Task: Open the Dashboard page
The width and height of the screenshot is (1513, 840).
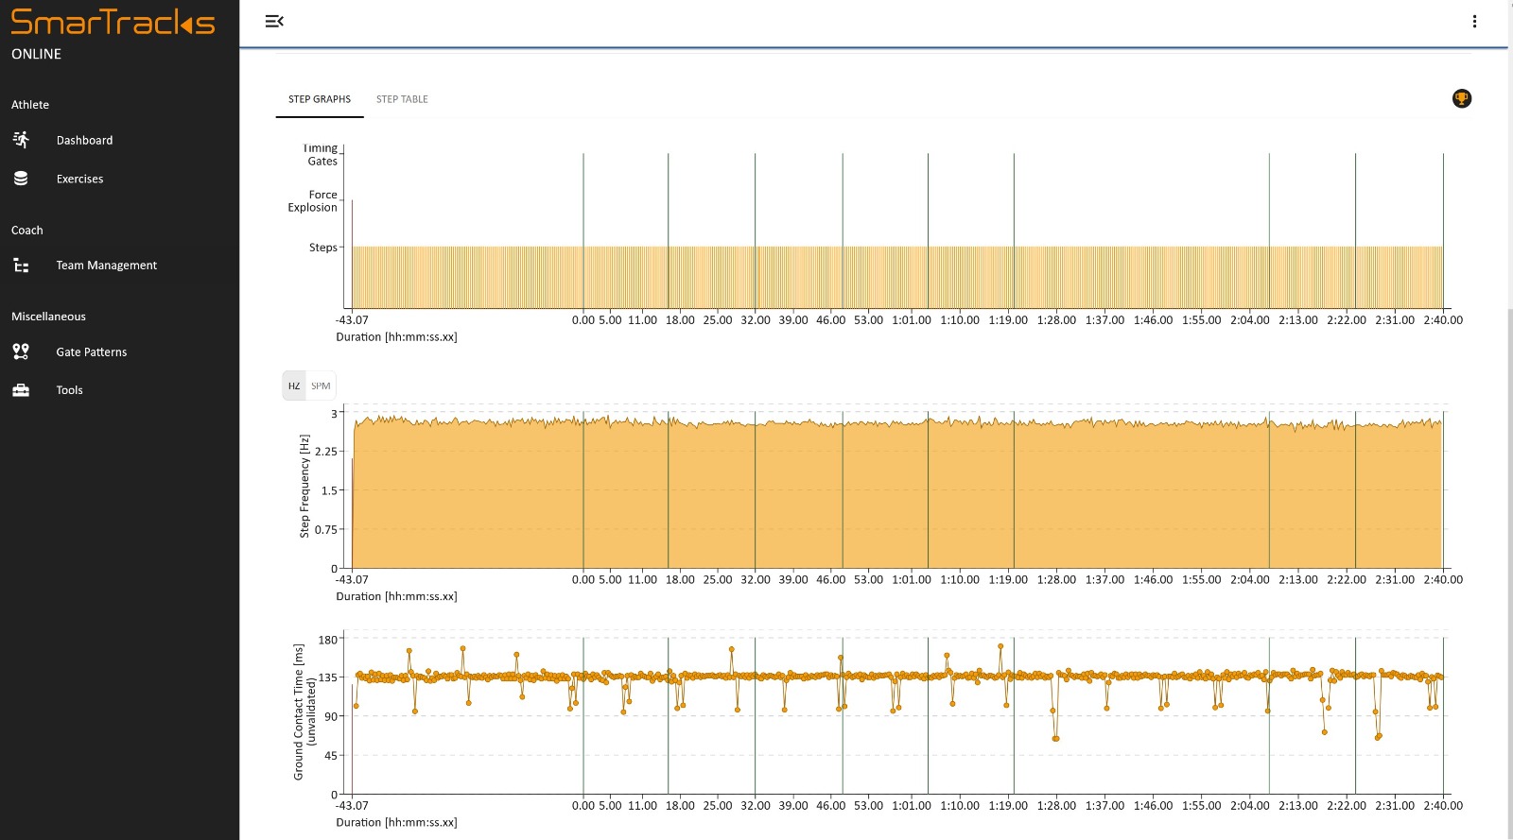Action: click(x=84, y=140)
